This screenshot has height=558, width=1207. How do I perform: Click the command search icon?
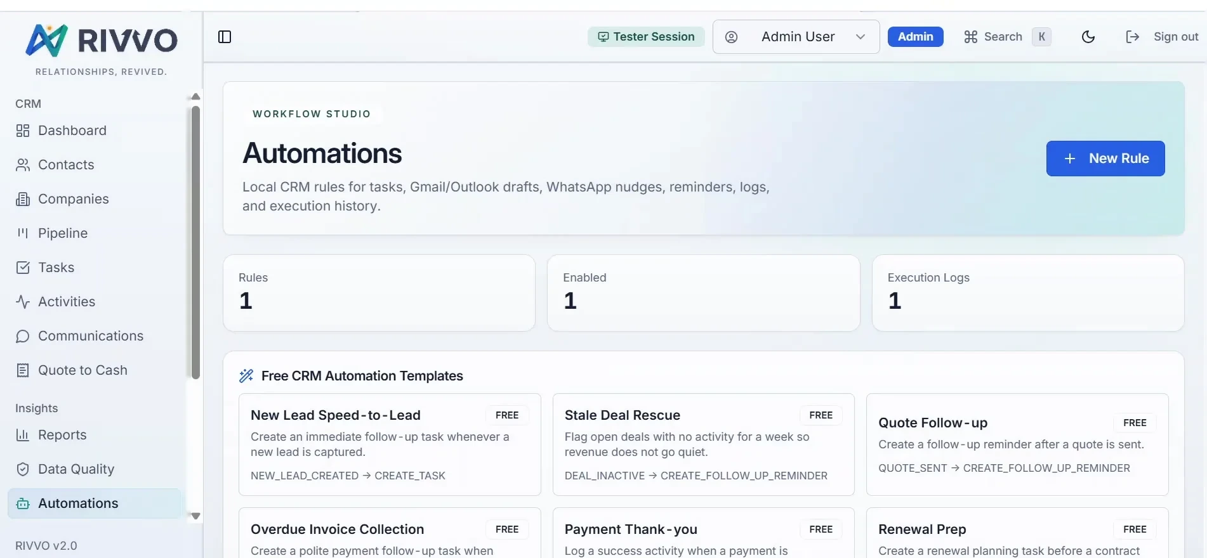(x=971, y=37)
